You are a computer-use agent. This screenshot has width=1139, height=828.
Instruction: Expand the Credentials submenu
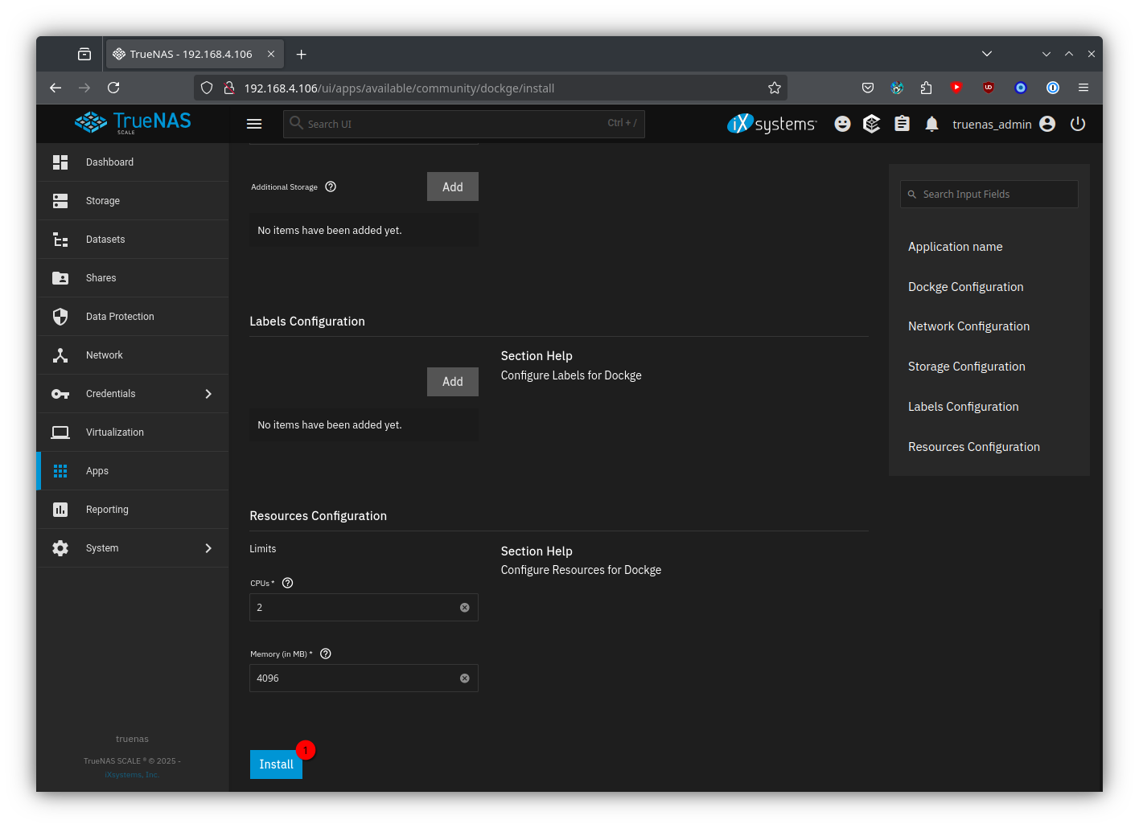click(x=208, y=394)
